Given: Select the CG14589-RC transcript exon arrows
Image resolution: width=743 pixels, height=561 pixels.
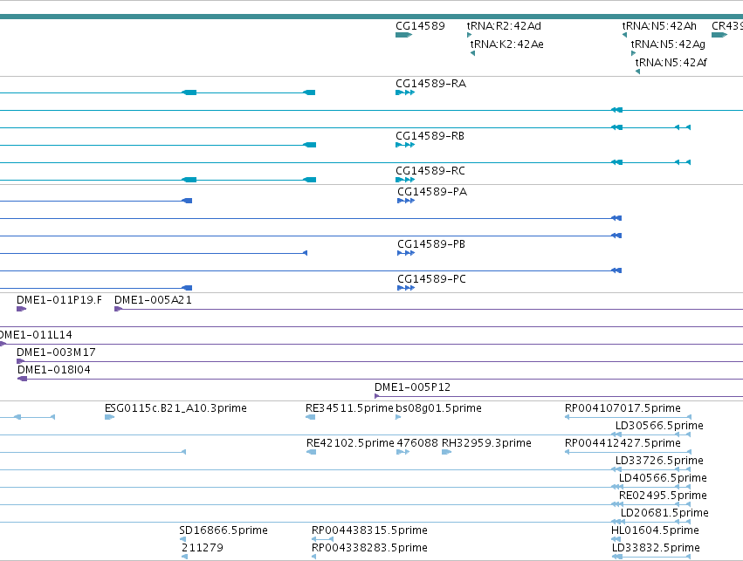Looking at the screenshot, I should click(405, 180).
